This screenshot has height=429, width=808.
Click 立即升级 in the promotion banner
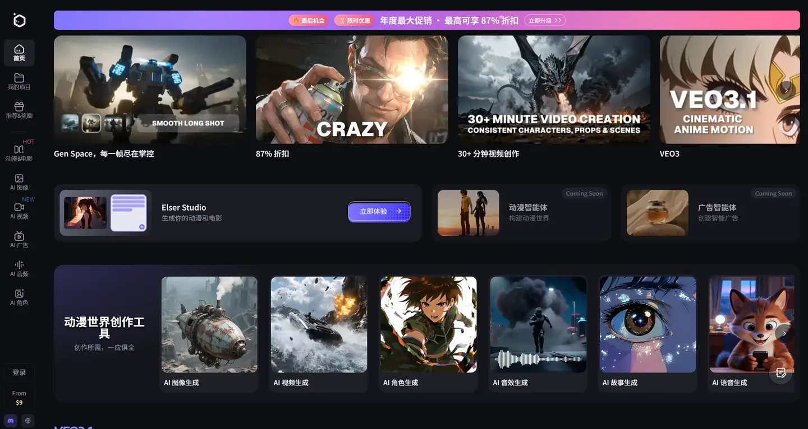pos(544,20)
